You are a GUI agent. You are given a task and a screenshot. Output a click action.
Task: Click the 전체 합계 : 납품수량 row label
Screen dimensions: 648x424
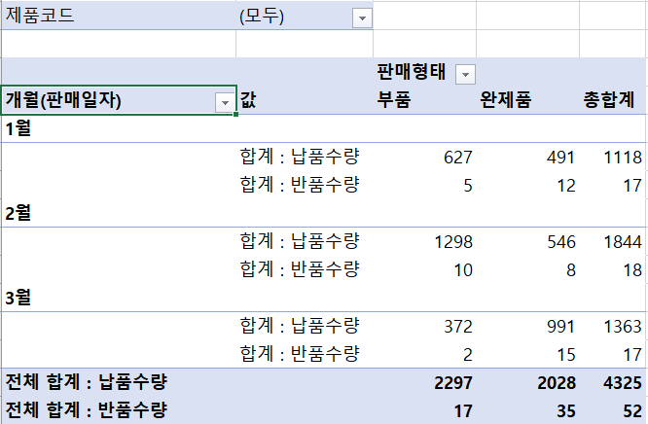click(x=86, y=382)
